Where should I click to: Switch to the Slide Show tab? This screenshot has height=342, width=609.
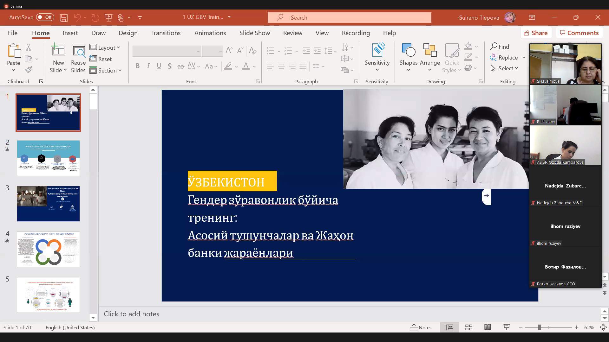click(x=254, y=33)
